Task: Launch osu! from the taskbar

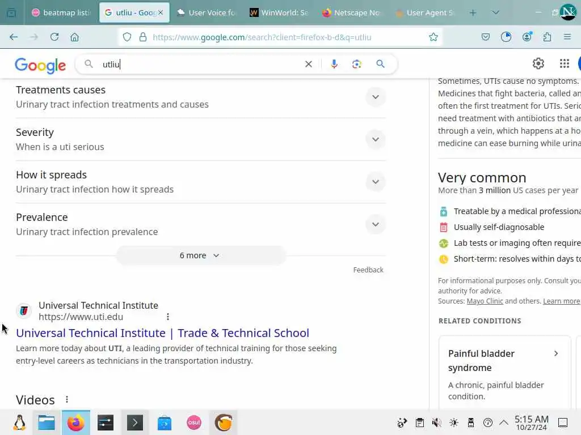Action: [194, 423]
